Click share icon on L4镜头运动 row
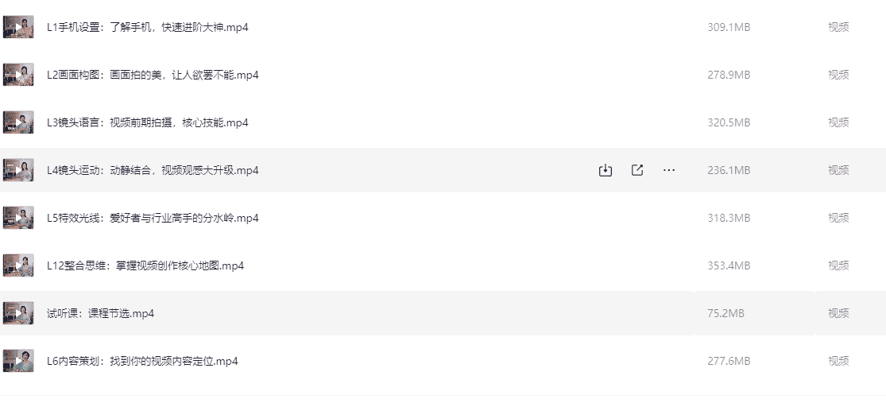886x403 pixels. click(x=637, y=170)
